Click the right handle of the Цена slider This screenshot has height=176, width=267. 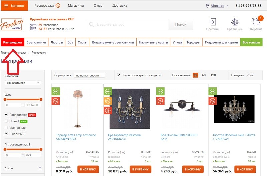click(41, 99)
